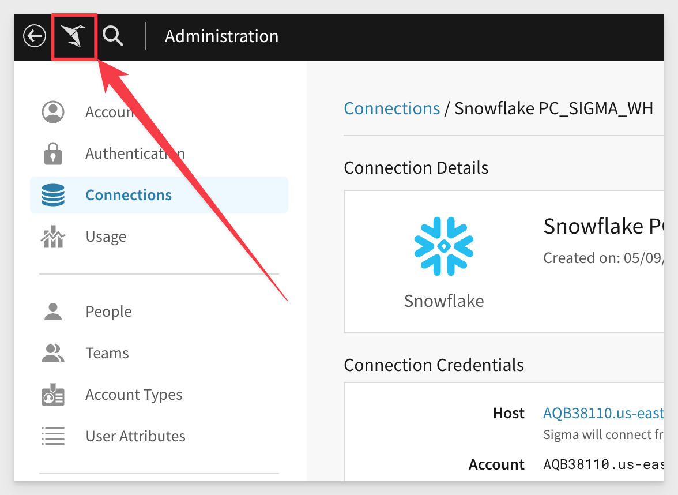
Task: Click the search magnifier icon
Action: click(x=112, y=36)
